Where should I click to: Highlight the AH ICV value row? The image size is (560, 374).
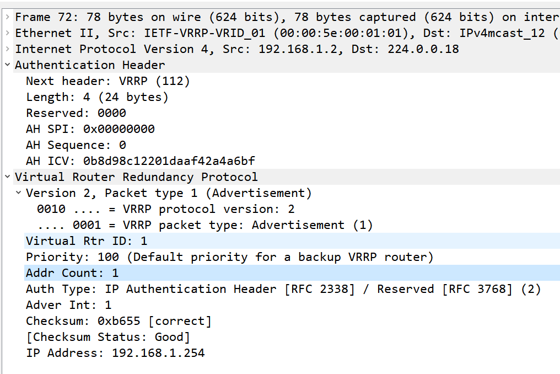coord(141,161)
